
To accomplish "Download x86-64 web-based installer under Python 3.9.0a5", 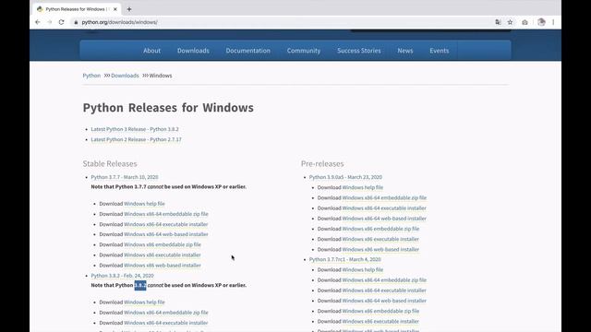I will coord(384,219).
